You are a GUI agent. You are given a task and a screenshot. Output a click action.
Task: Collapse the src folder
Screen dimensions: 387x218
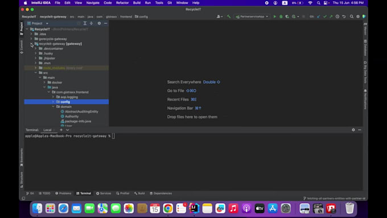coord(36,73)
